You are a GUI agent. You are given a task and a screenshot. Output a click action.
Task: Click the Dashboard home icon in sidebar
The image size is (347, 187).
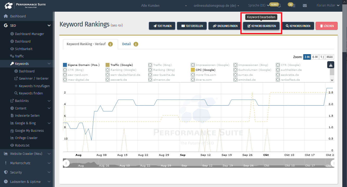pos(6,16)
